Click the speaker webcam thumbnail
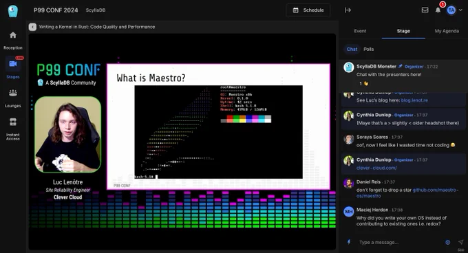The width and height of the screenshot is (468, 253). click(x=67, y=135)
